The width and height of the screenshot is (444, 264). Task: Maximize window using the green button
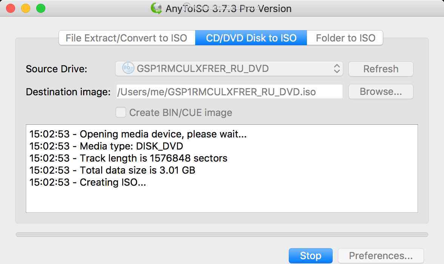[x=41, y=8]
